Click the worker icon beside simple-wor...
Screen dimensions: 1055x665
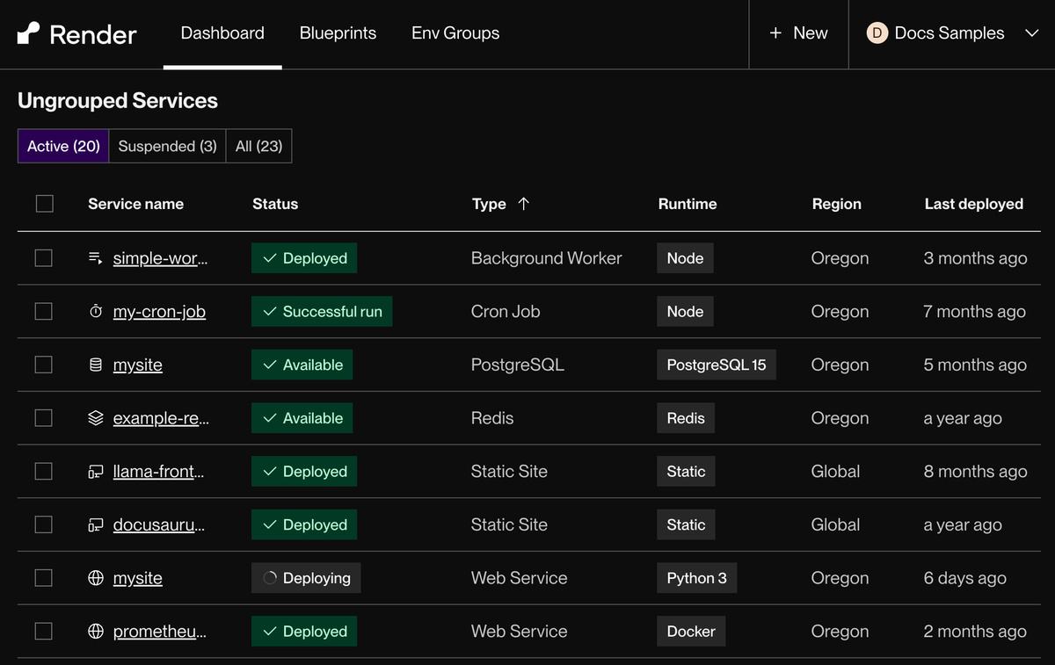click(95, 257)
